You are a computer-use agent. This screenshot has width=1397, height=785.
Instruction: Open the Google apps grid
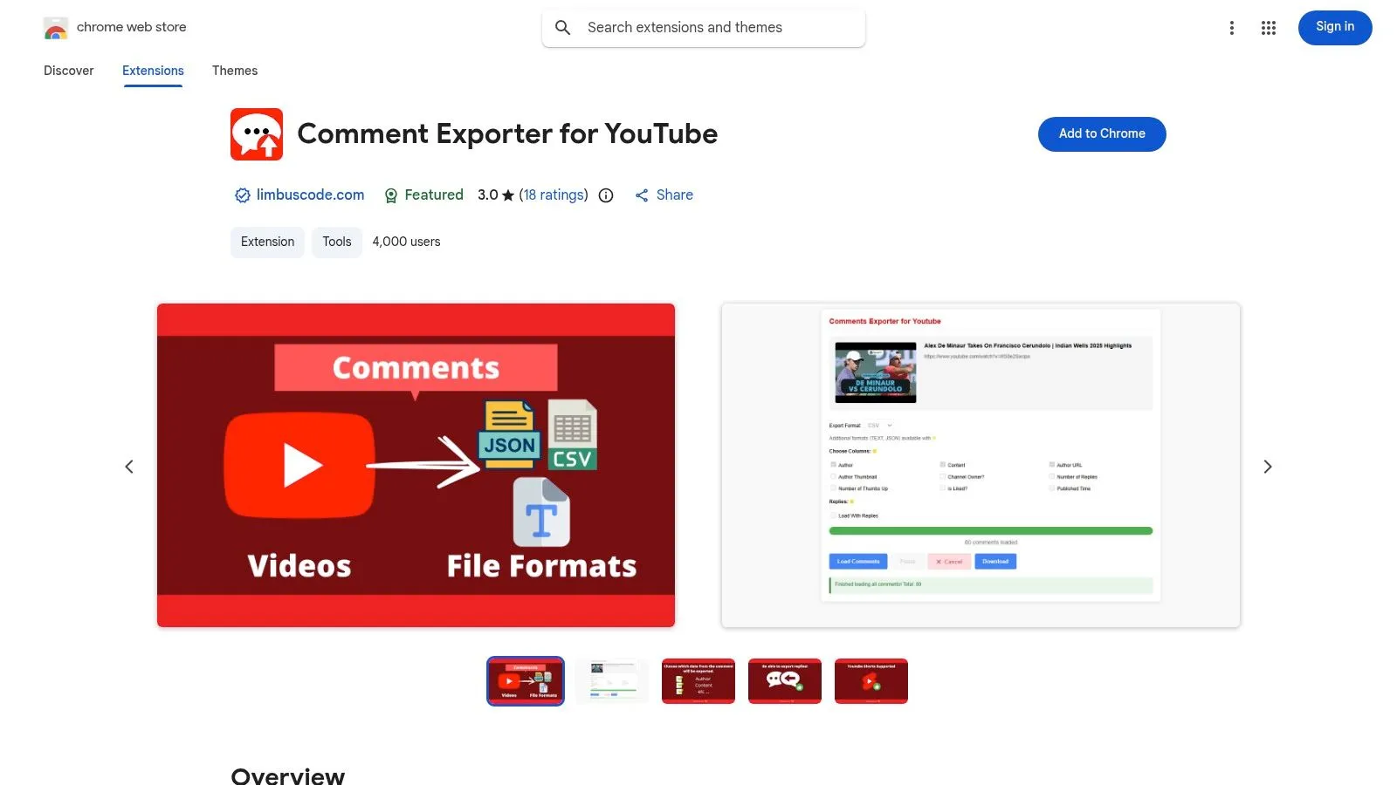click(x=1268, y=28)
